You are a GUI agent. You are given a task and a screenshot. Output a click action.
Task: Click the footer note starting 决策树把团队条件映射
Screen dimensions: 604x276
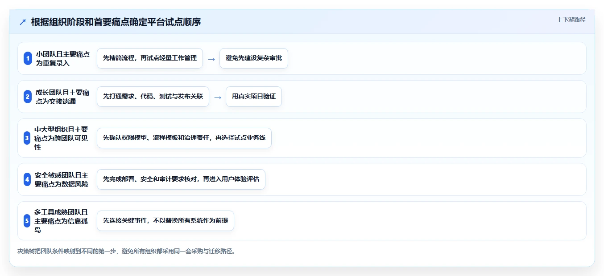tap(126, 251)
